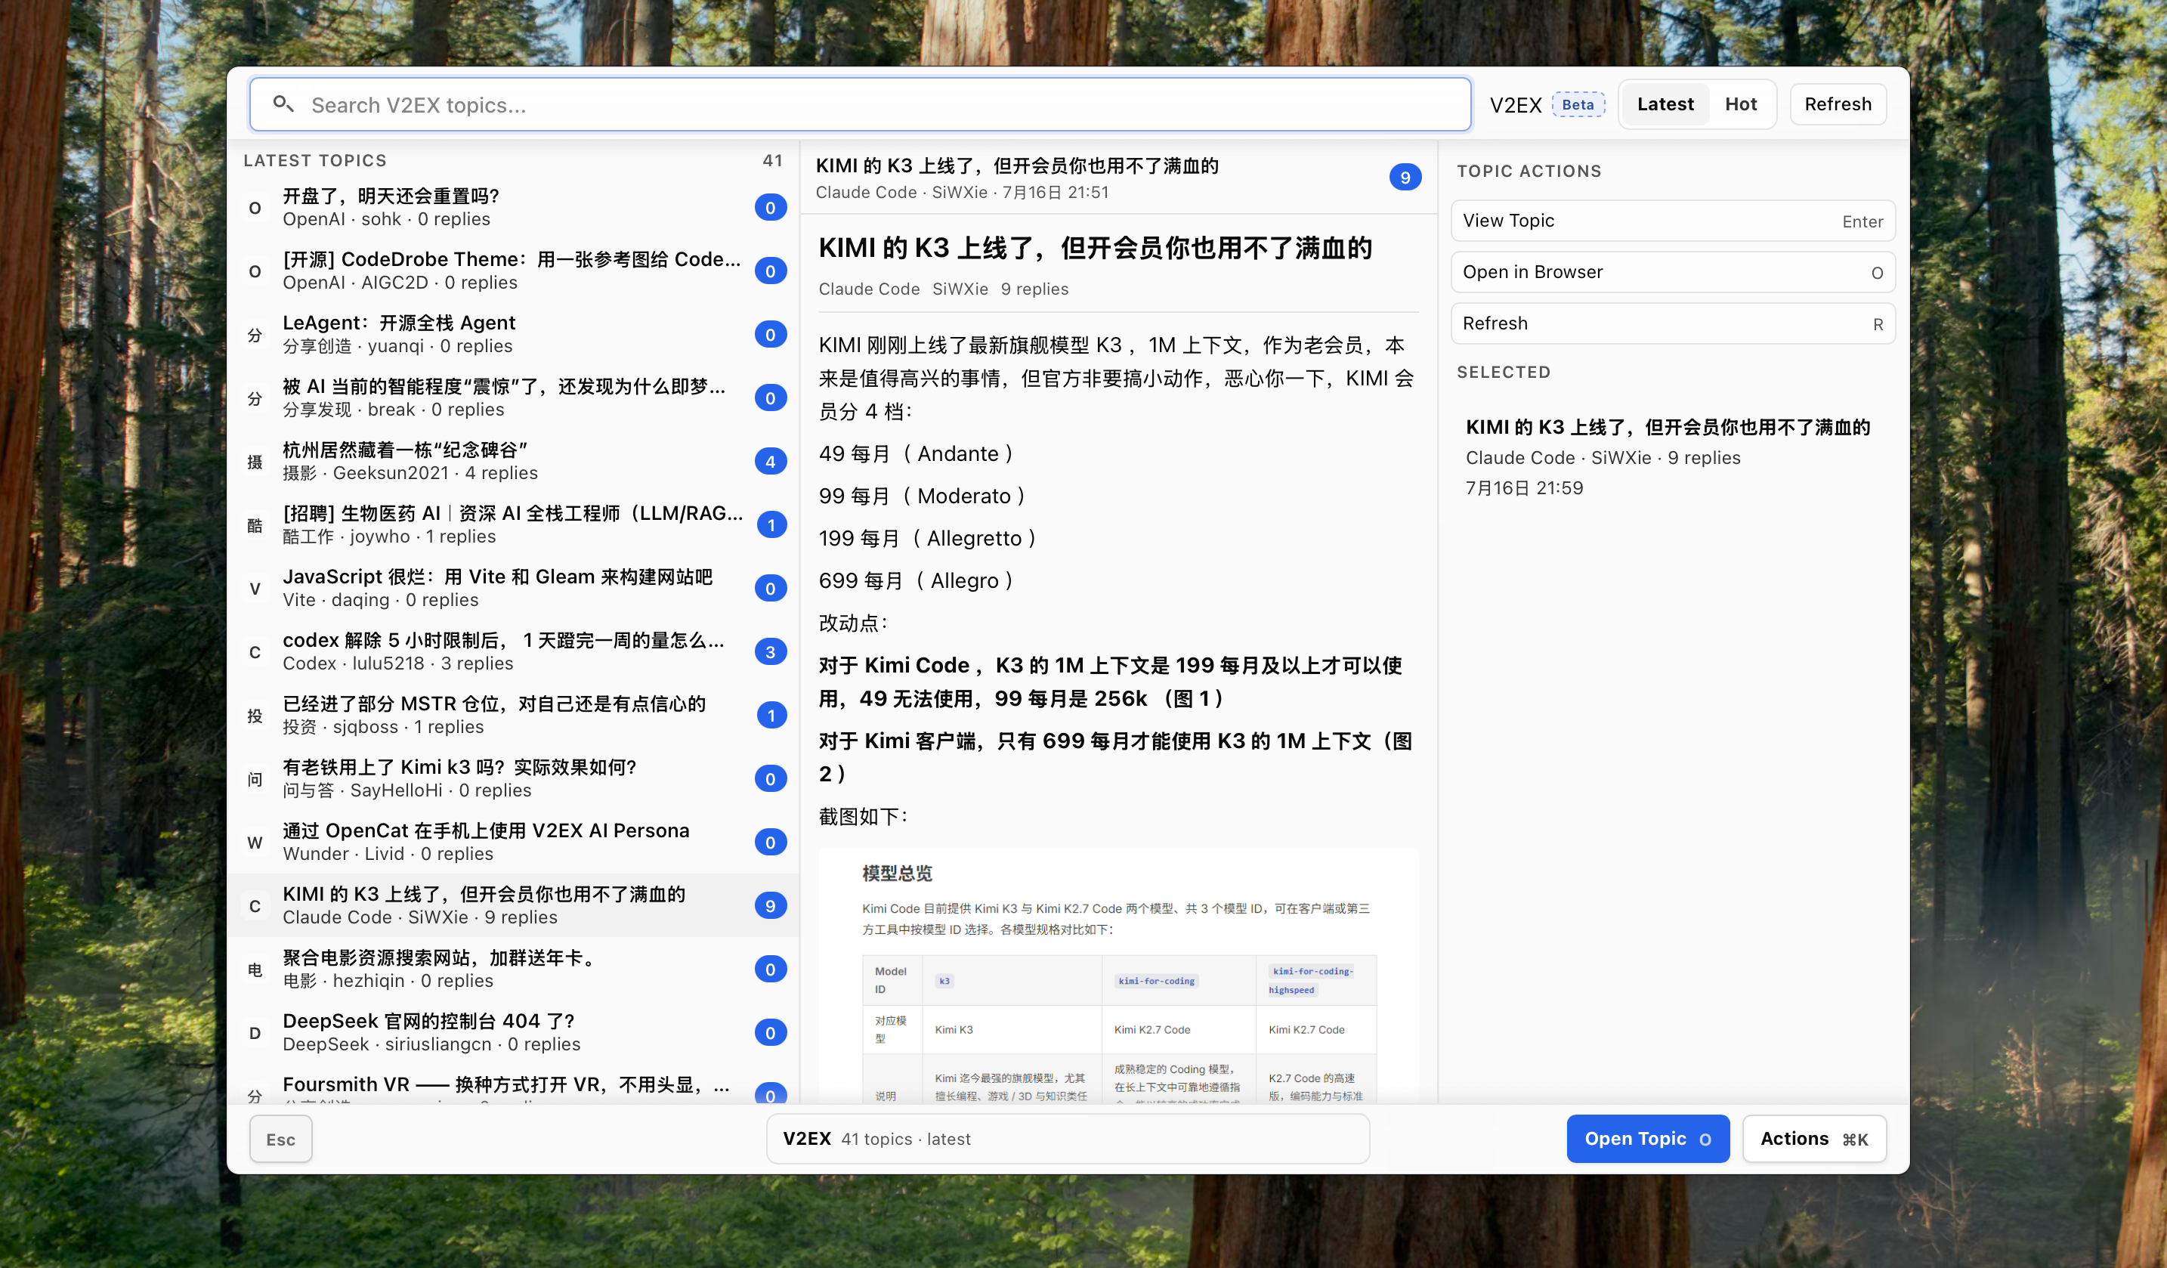Select View Topic action
2167x1268 pixels.
(1673, 221)
